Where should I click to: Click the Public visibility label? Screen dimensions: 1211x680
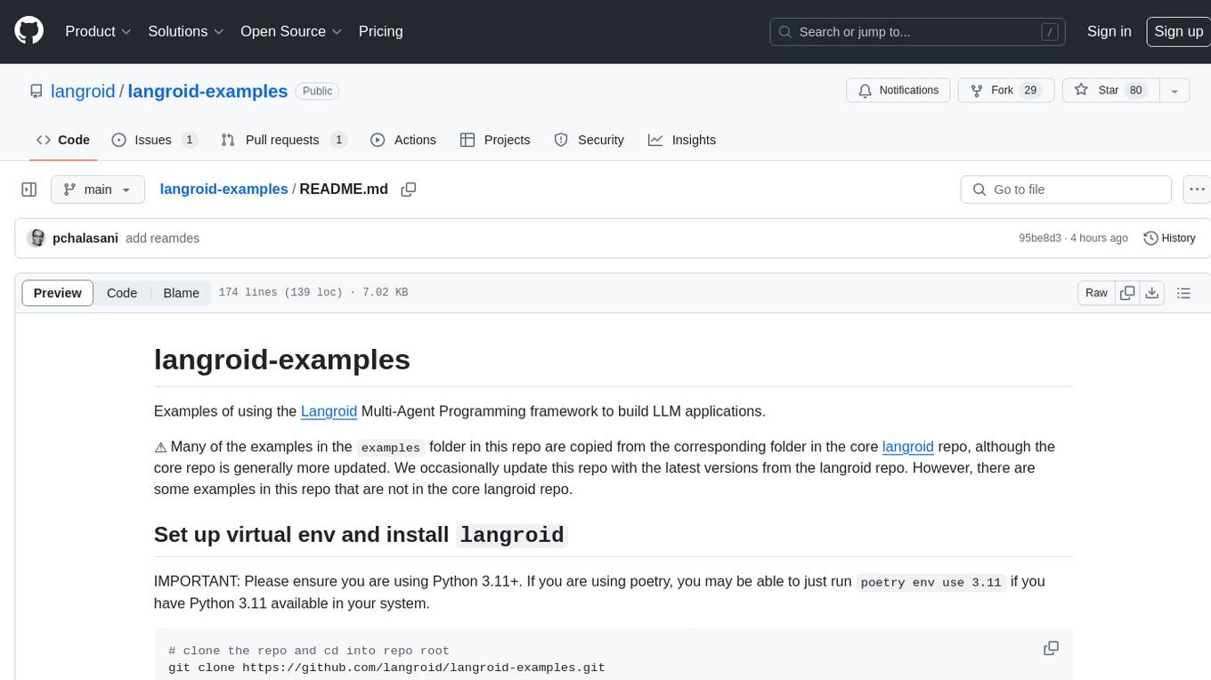coord(317,91)
